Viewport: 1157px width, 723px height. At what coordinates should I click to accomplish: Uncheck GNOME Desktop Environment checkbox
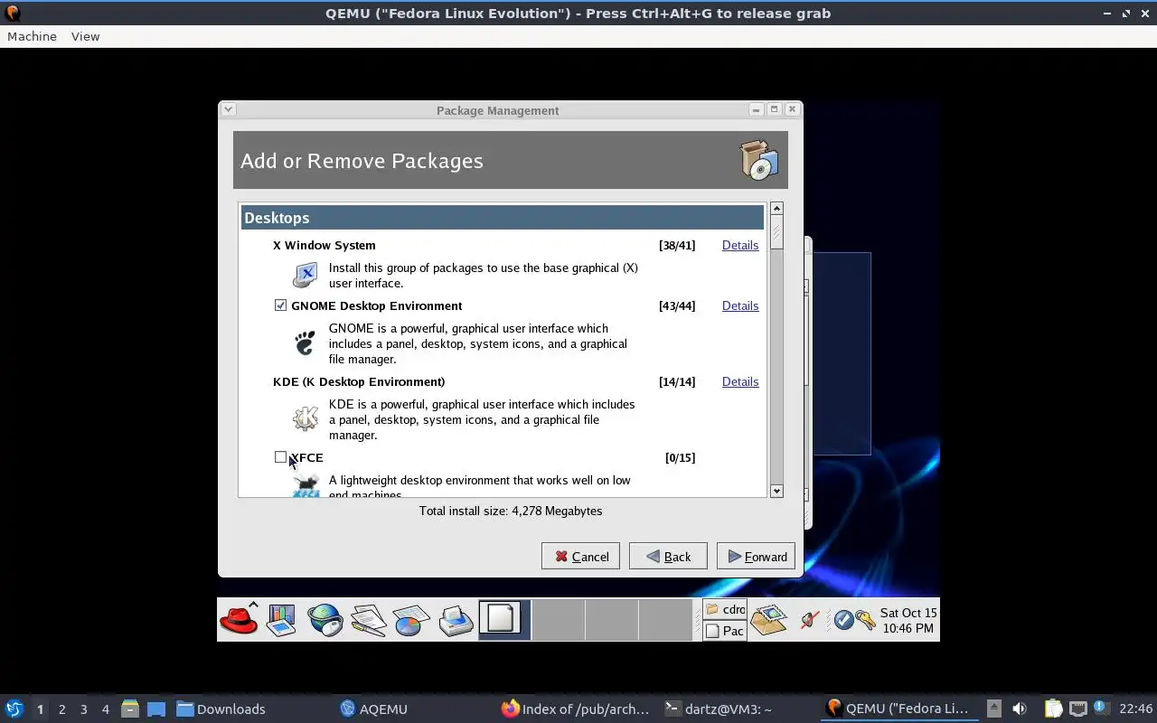pyautogui.click(x=280, y=305)
